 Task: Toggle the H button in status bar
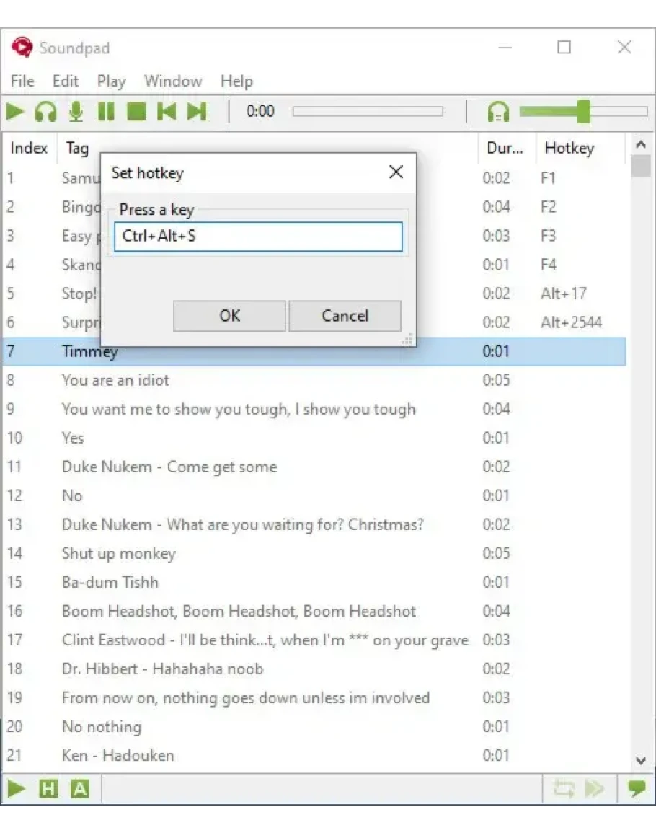(x=48, y=789)
